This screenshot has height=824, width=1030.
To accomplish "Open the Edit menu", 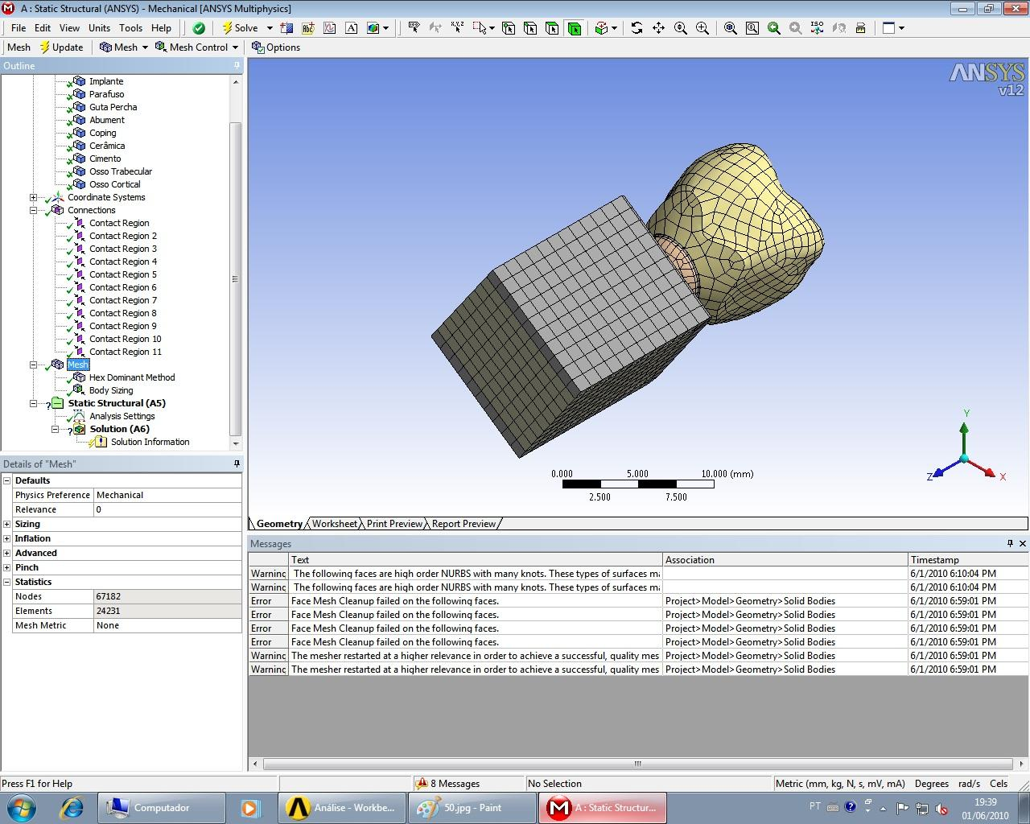I will (x=43, y=28).
